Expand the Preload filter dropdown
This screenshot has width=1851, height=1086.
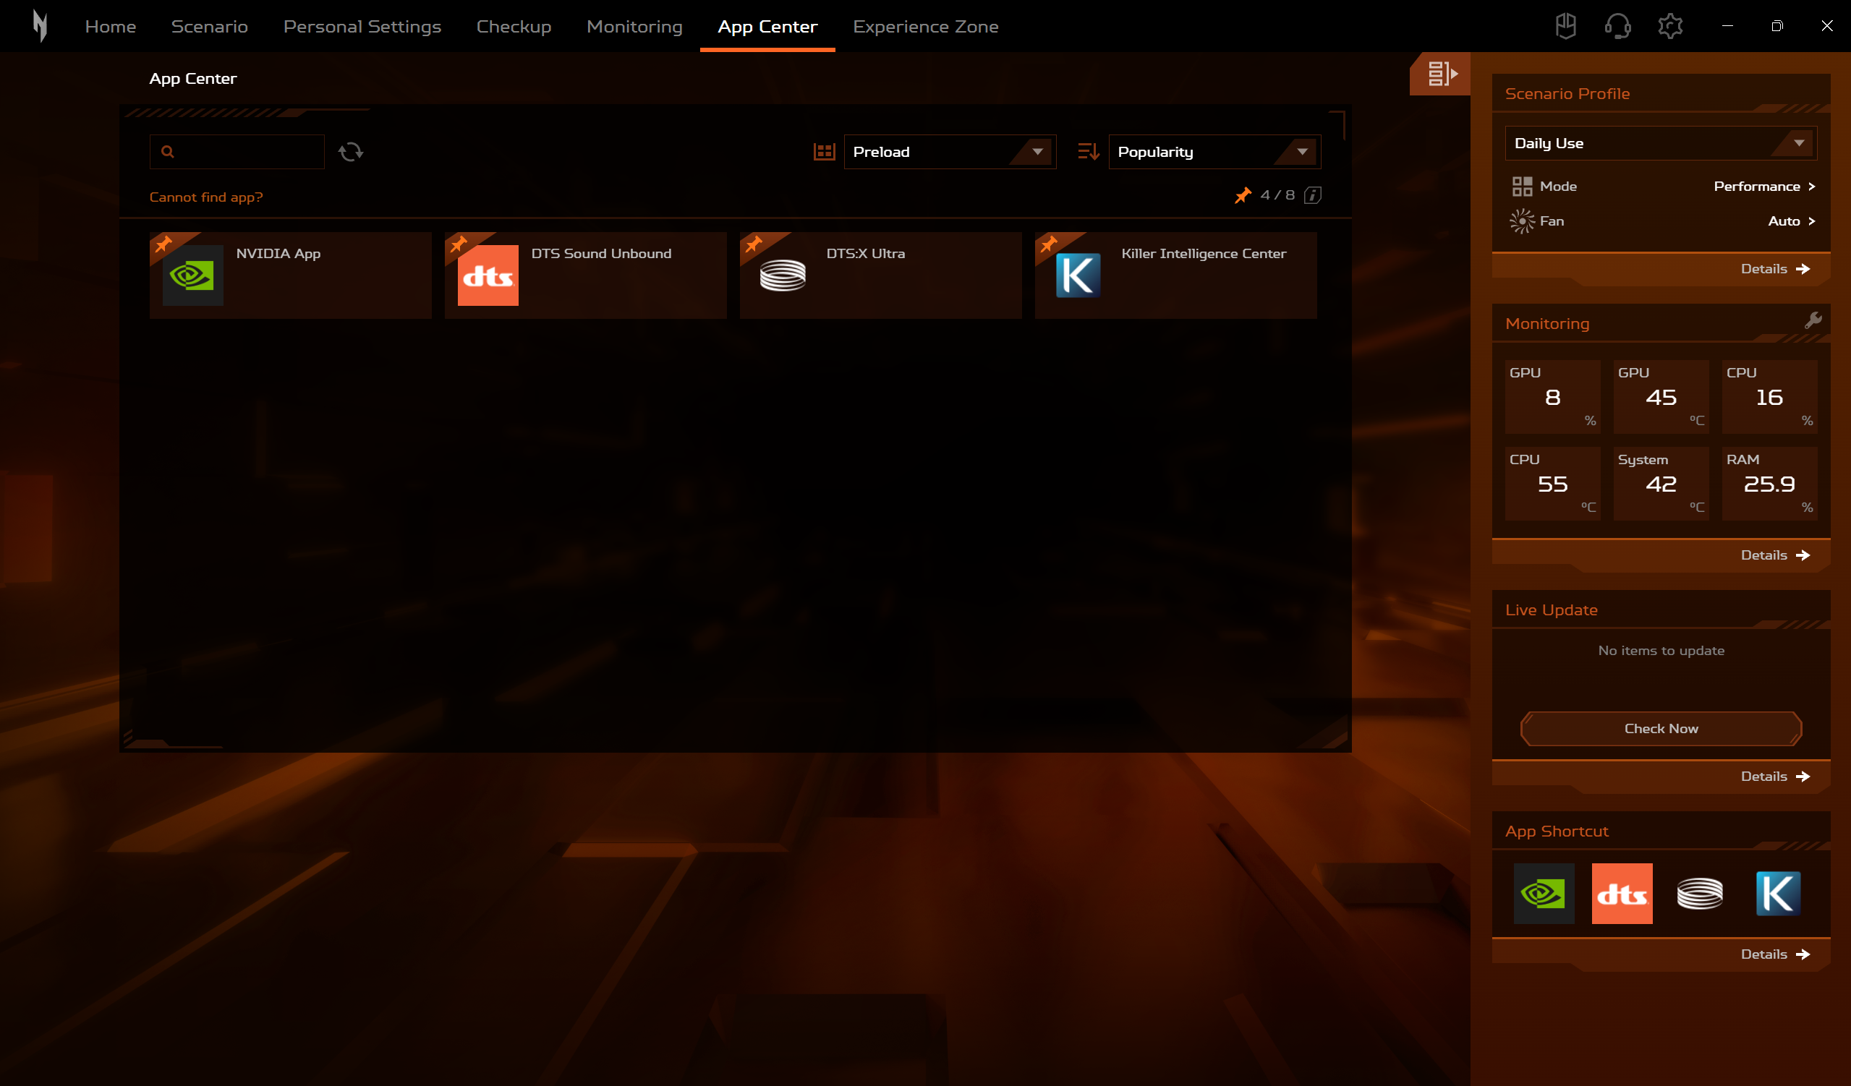pos(949,152)
